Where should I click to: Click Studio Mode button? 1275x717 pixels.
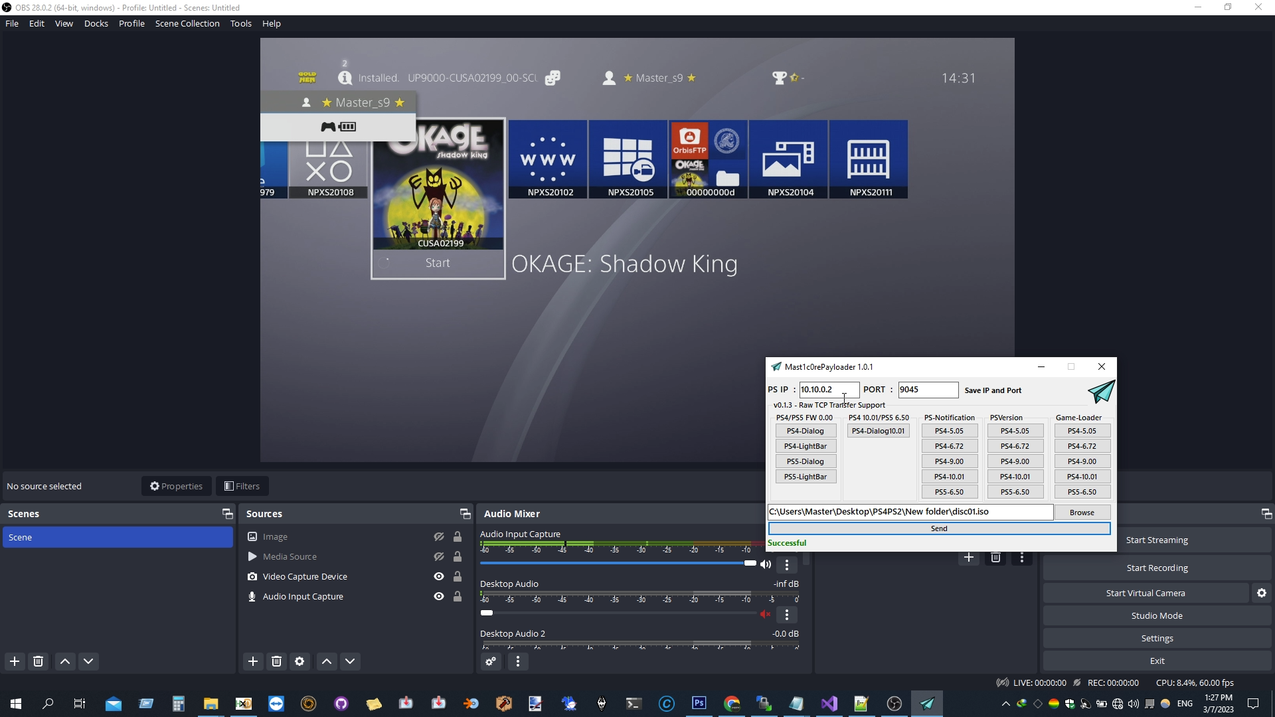point(1157,615)
